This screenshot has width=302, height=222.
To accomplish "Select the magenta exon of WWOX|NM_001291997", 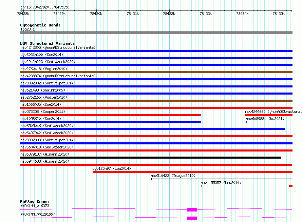I will pyautogui.click(x=192, y=218).
